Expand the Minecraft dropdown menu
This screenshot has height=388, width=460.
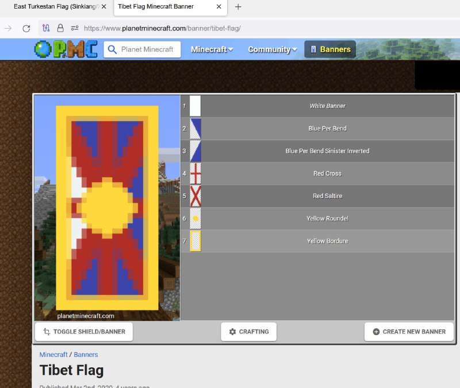pos(212,49)
